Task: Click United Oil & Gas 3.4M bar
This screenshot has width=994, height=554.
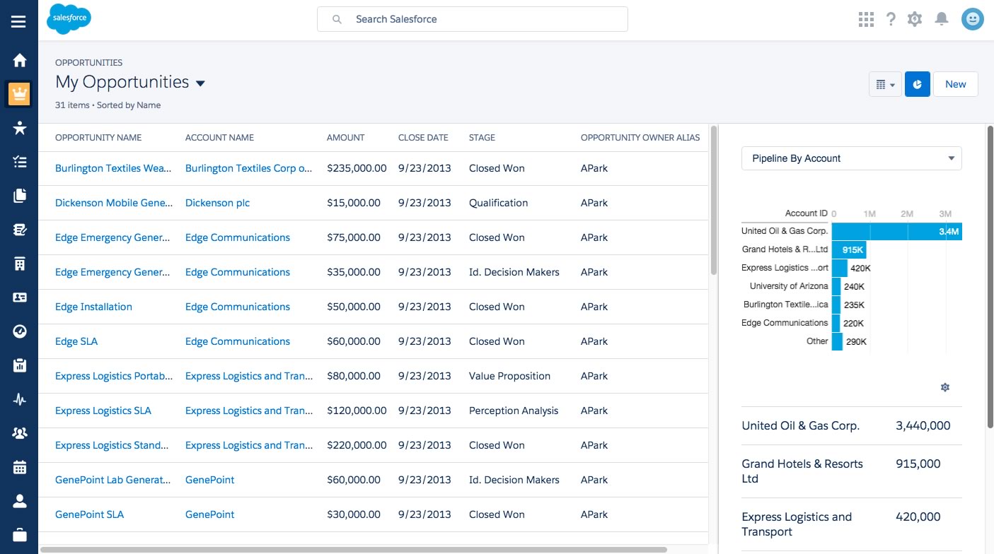Action: 897,231
